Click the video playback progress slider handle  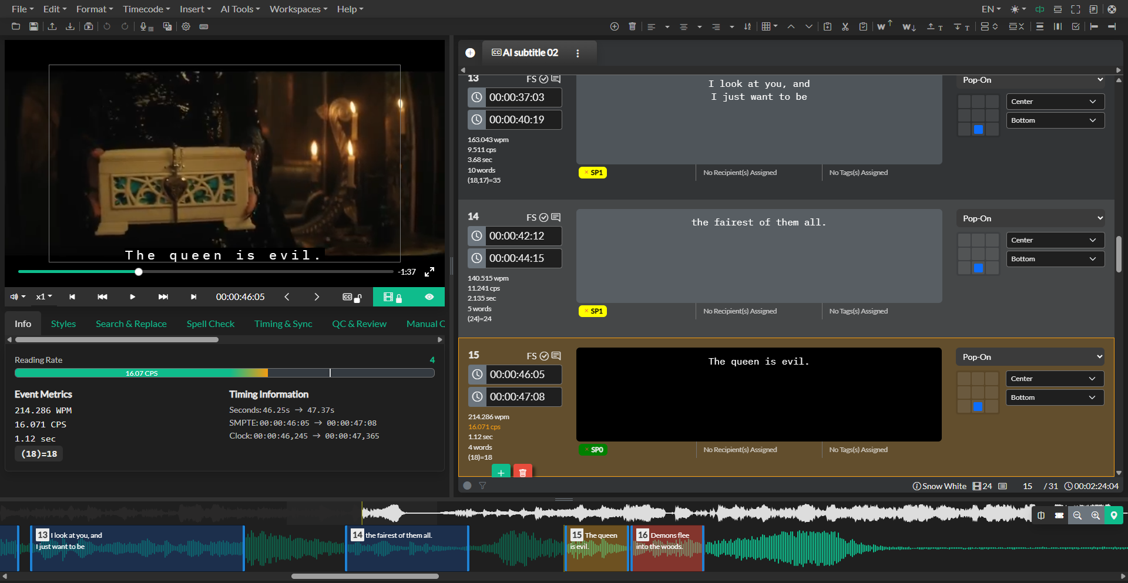pos(139,272)
